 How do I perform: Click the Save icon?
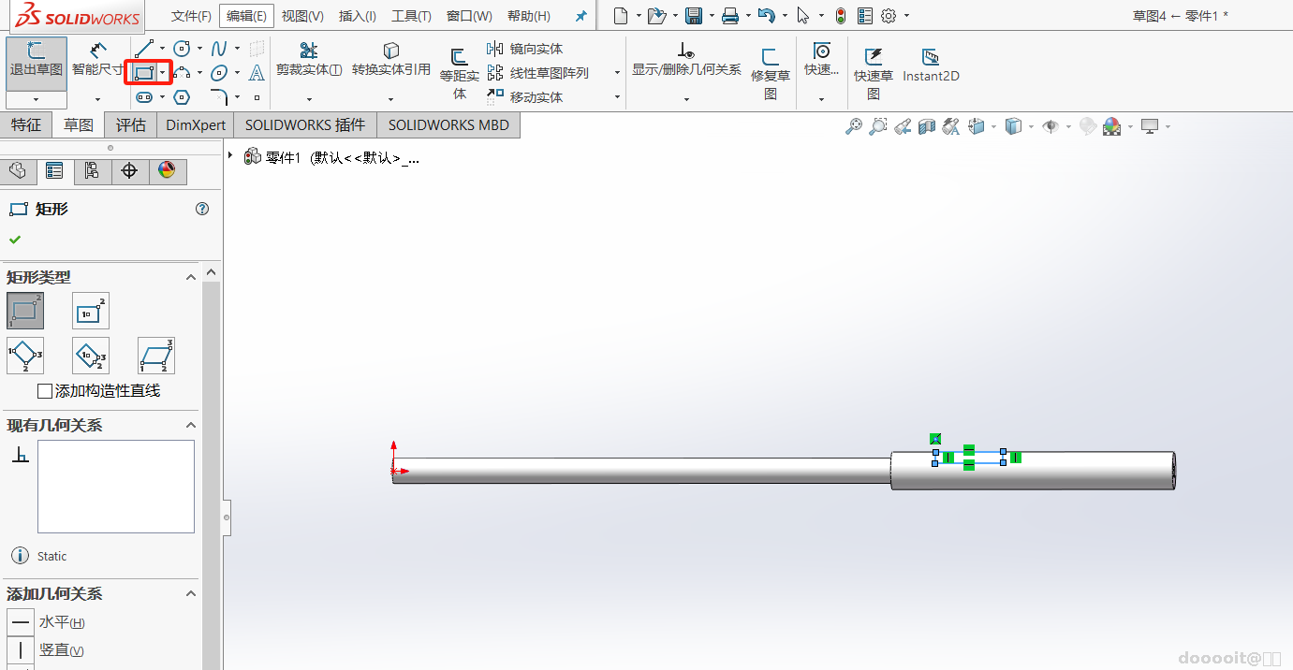point(694,15)
